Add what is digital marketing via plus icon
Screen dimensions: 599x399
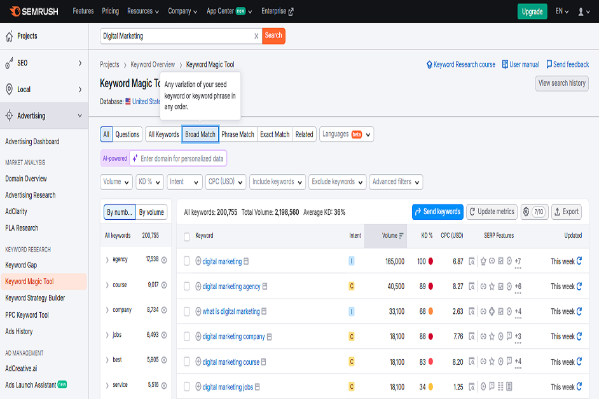198,311
